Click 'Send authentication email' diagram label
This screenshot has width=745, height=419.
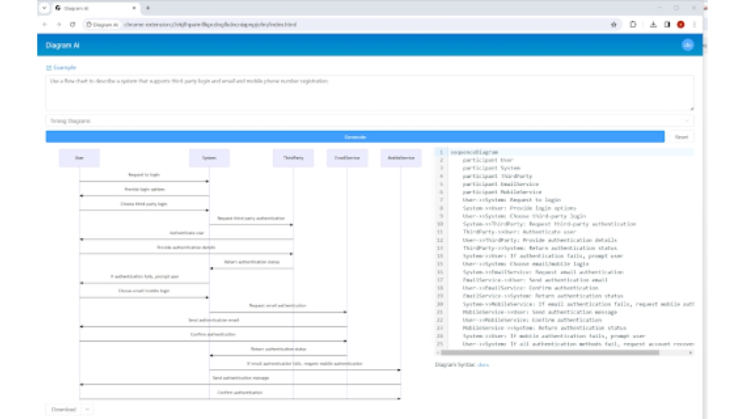tap(213, 320)
